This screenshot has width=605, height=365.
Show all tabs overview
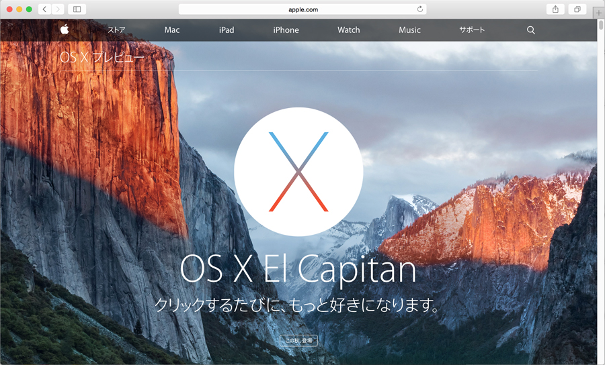[577, 9]
